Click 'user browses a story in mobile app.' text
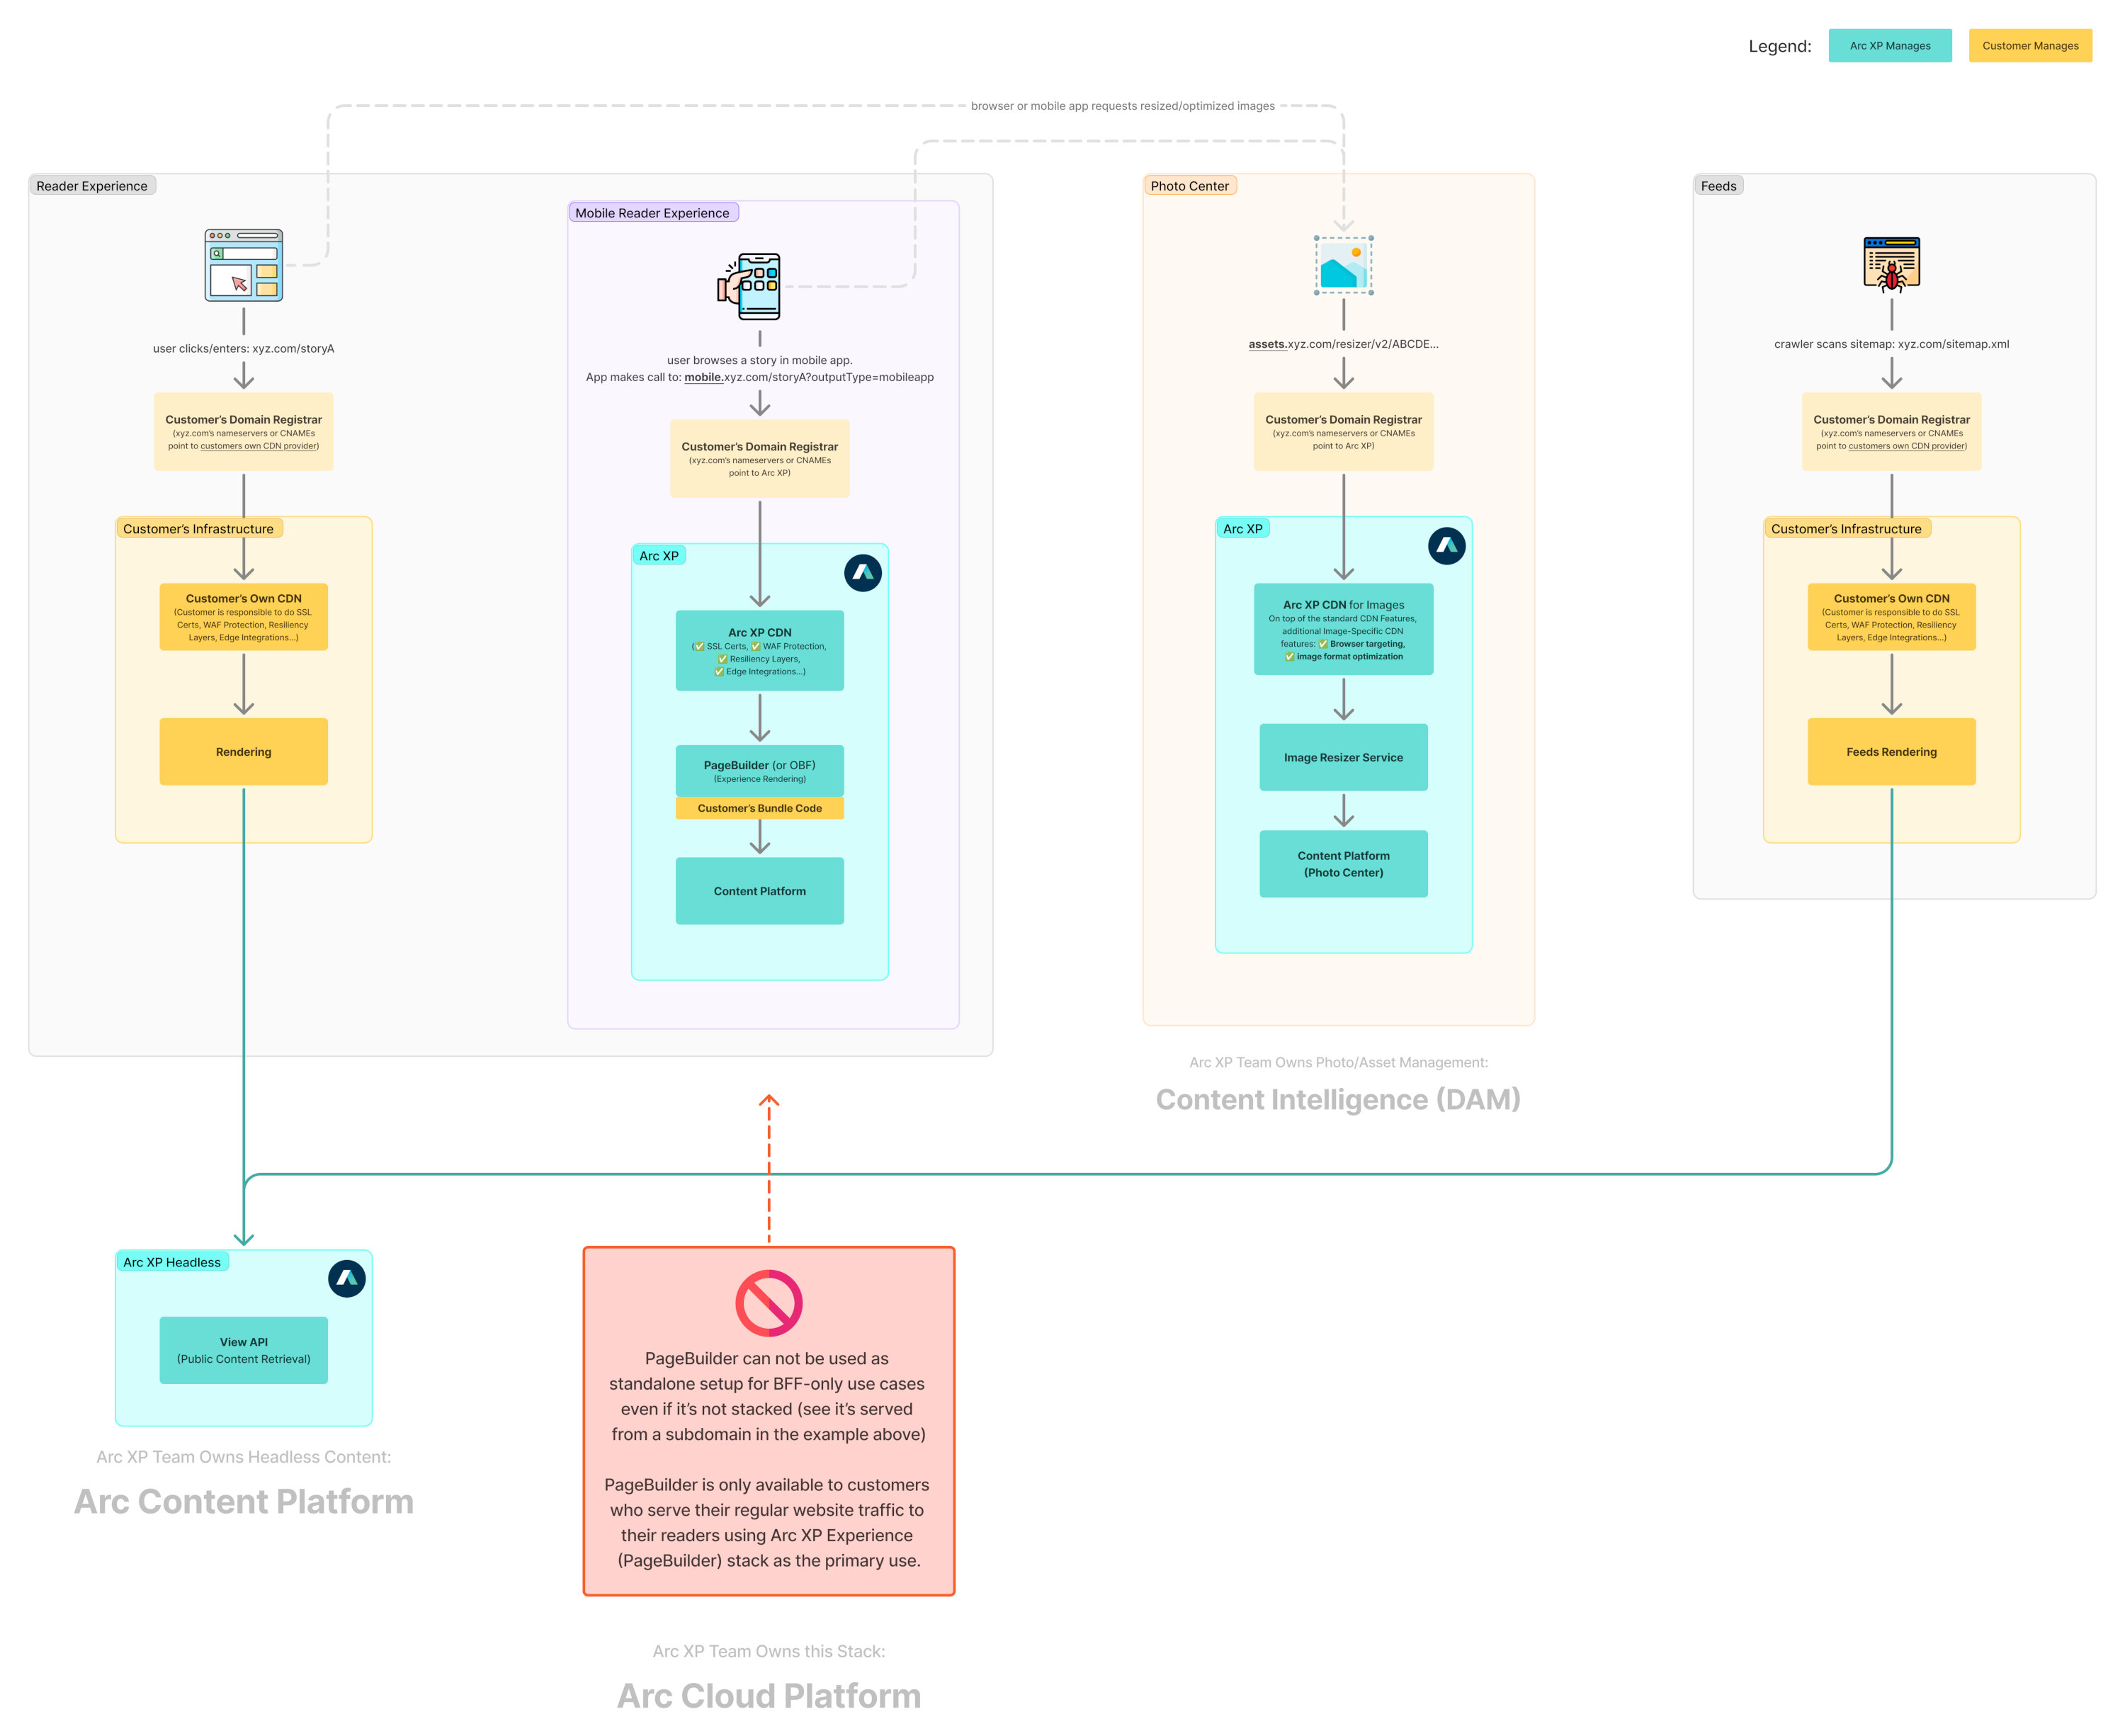The width and height of the screenshot is (2125, 1736). (x=759, y=360)
